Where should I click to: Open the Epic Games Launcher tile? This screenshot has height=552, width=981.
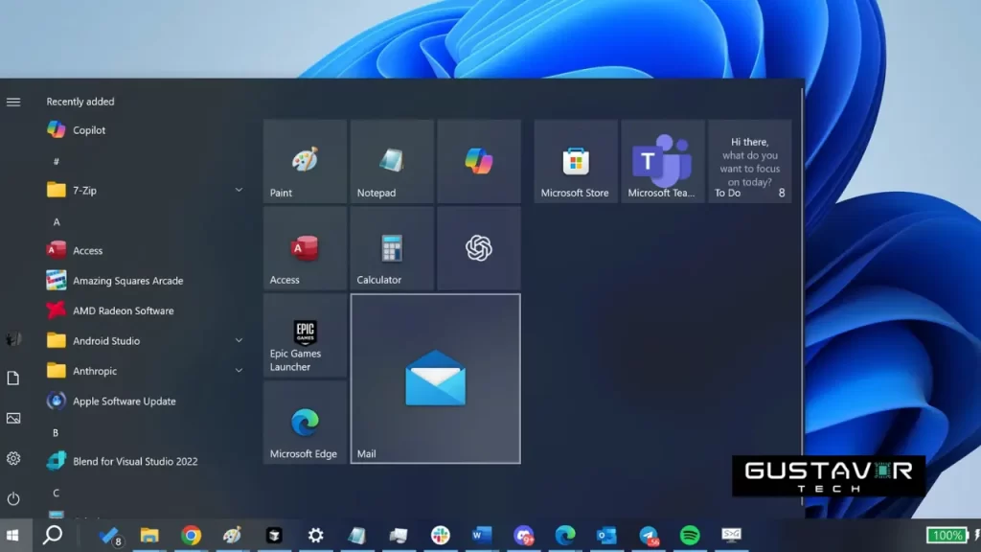[305, 335]
